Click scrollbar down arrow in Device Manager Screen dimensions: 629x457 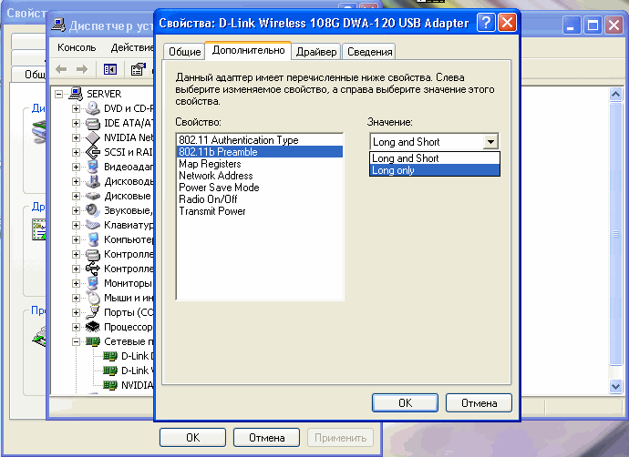[x=615, y=387]
